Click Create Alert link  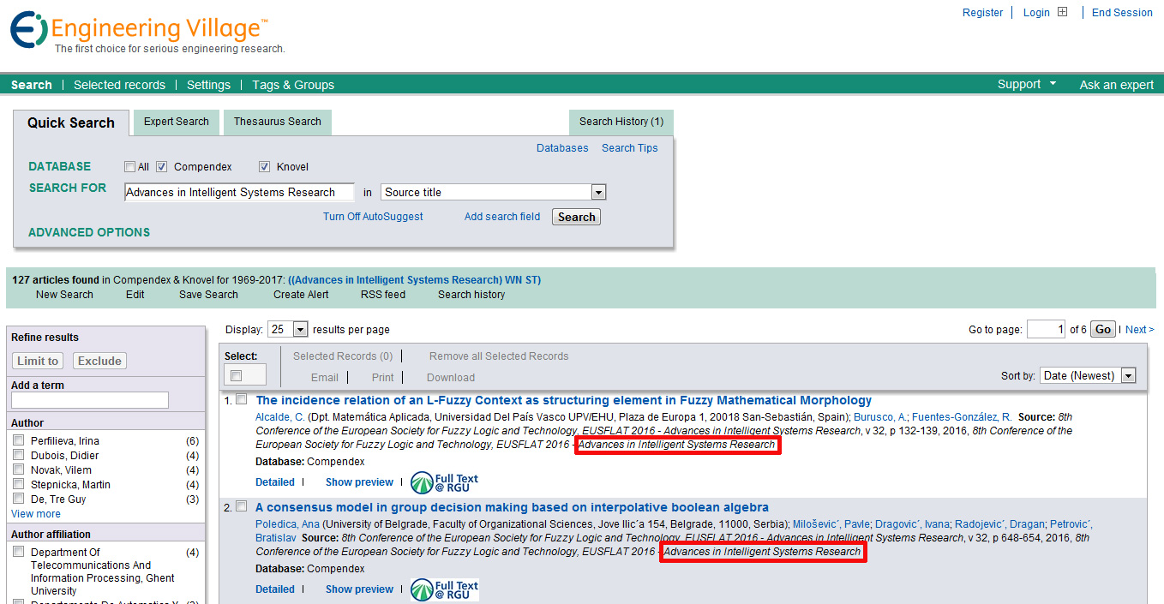(301, 295)
